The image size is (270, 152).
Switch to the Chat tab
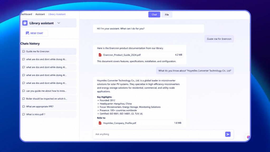154,15
